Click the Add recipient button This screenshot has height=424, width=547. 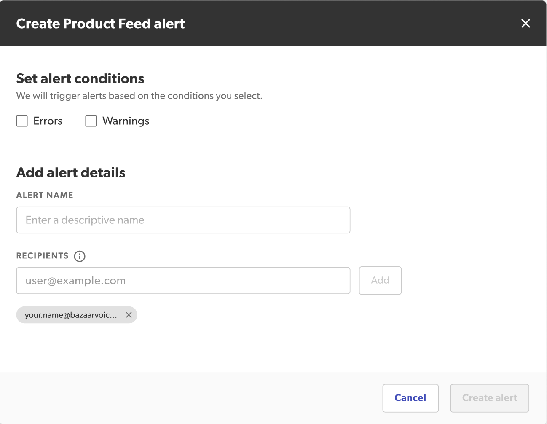pyautogui.click(x=380, y=281)
